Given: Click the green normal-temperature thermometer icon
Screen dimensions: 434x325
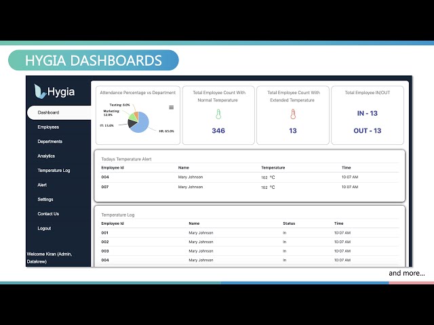Looking at the screenshot, I should coord(218,114).
